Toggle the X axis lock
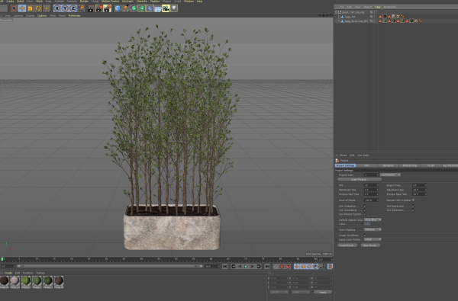This screenshot has width=458, height=301. 57,8
